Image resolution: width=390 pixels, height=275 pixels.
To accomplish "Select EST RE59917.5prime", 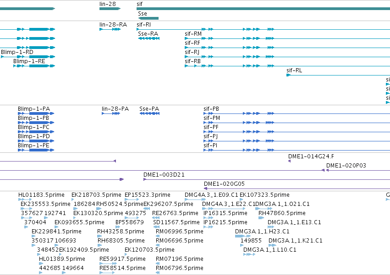I will pyautogui.click(x=123, y=259).
